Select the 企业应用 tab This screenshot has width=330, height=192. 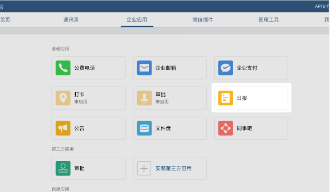point(137,20)
